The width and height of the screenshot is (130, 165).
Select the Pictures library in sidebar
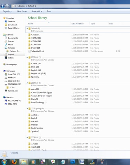tap(11, 48)
